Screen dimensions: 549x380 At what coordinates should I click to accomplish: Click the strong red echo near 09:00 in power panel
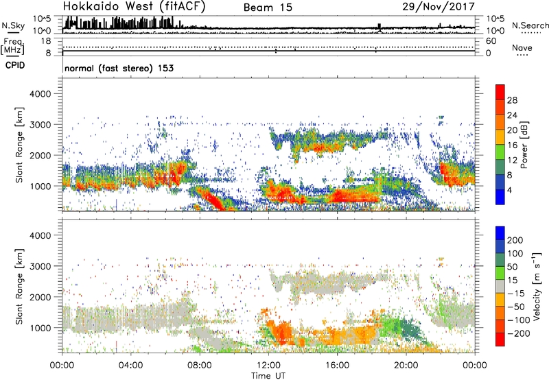click(213, 200)
